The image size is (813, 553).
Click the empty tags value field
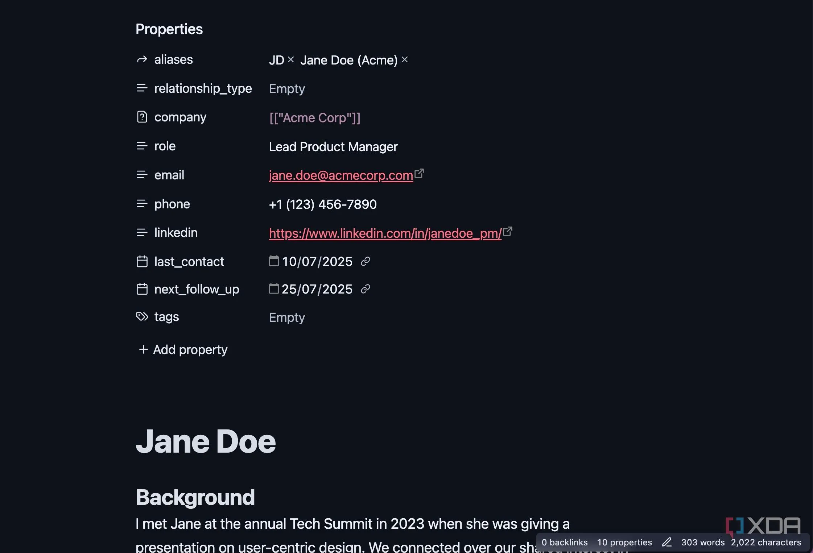pos(287,317)
